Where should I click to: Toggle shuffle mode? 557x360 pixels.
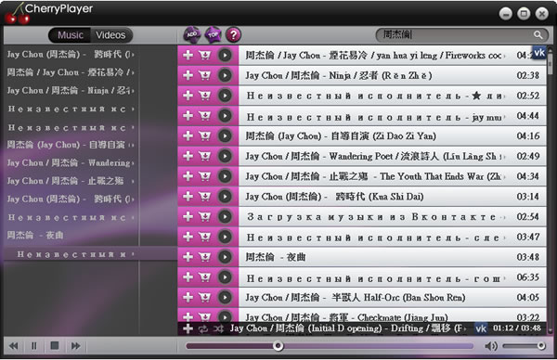pyautogui.click(x=218, y=329)
